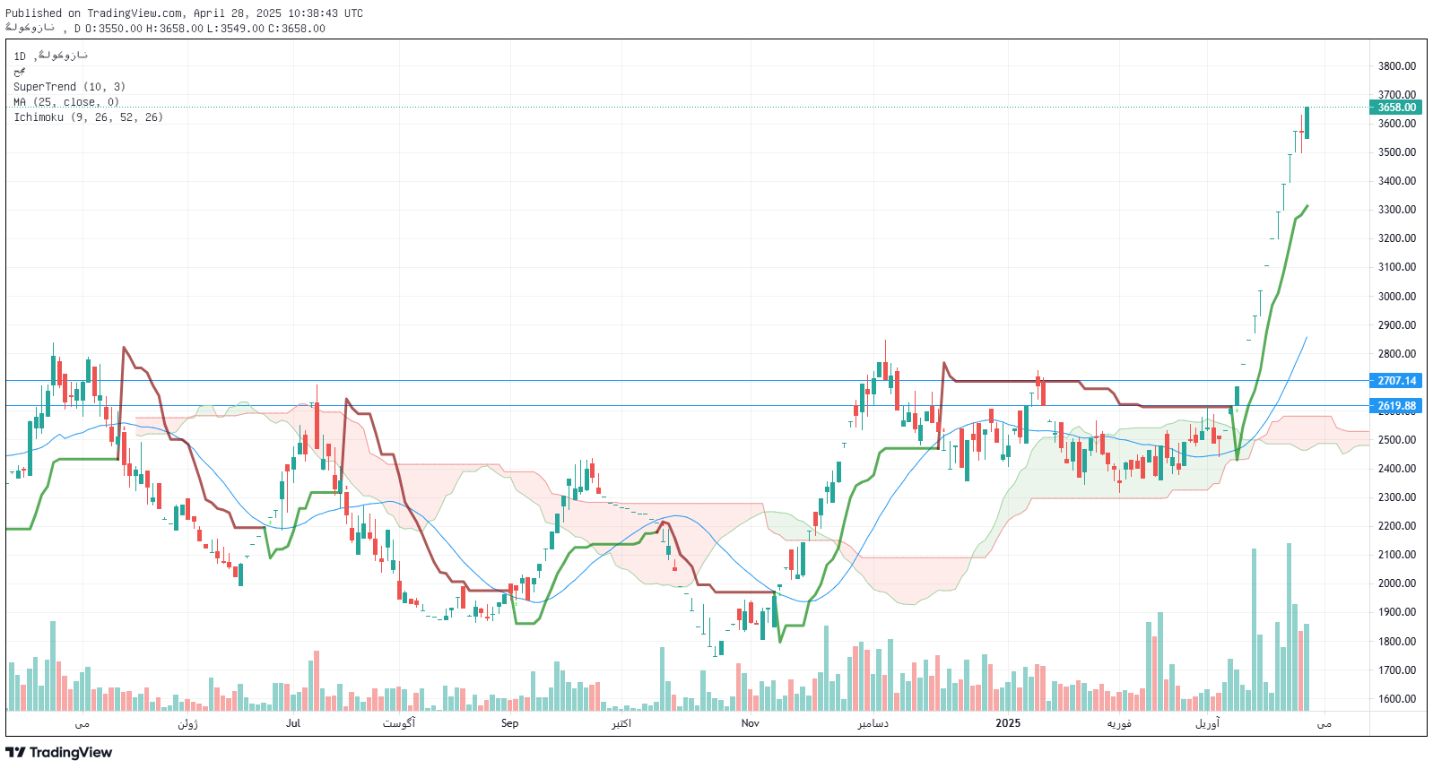
Task: Click the 1600.00 tick on price scale
Action: coord(1396,699)
